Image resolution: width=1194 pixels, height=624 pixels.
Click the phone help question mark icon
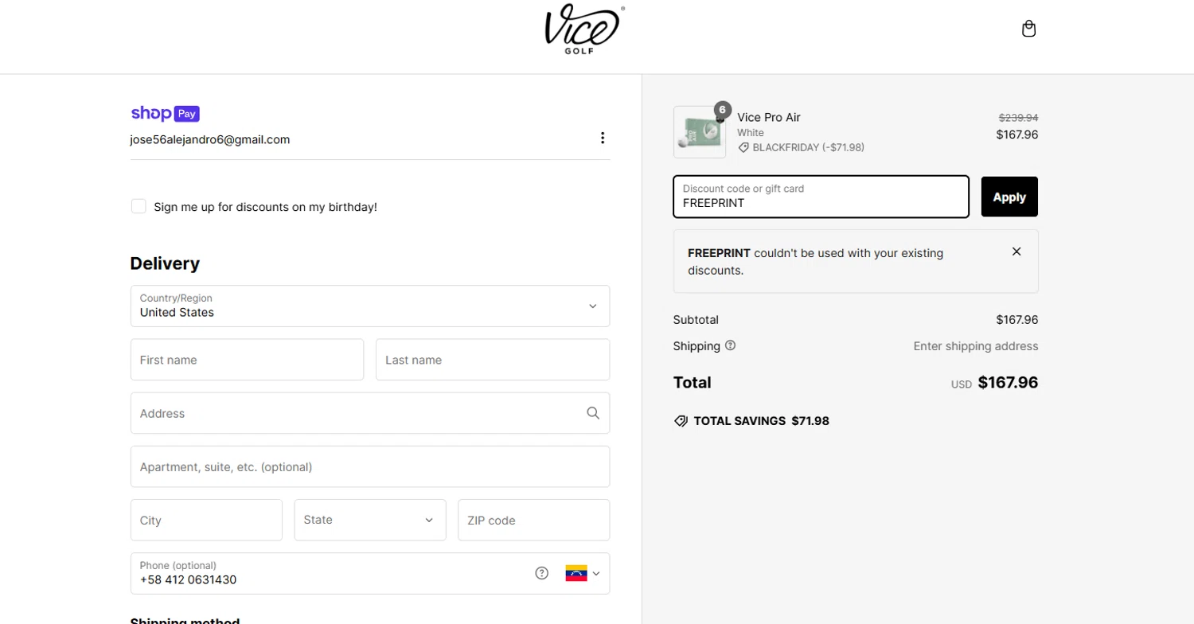click(542, 573)
